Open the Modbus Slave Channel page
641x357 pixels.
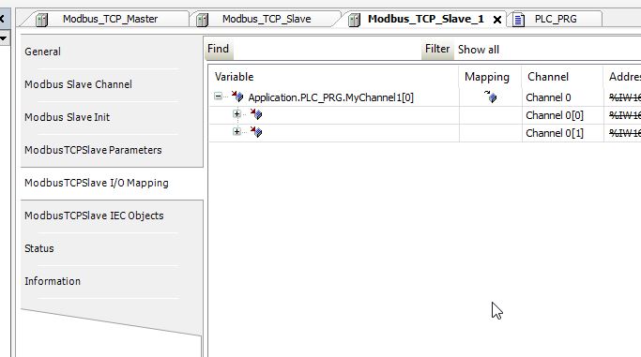point(78,84)
